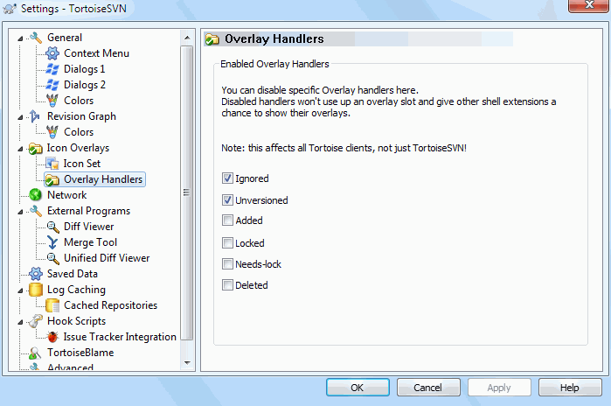Collapse the Hook Scripts tree node
The image size is (611, 406).
coord(20,322)
